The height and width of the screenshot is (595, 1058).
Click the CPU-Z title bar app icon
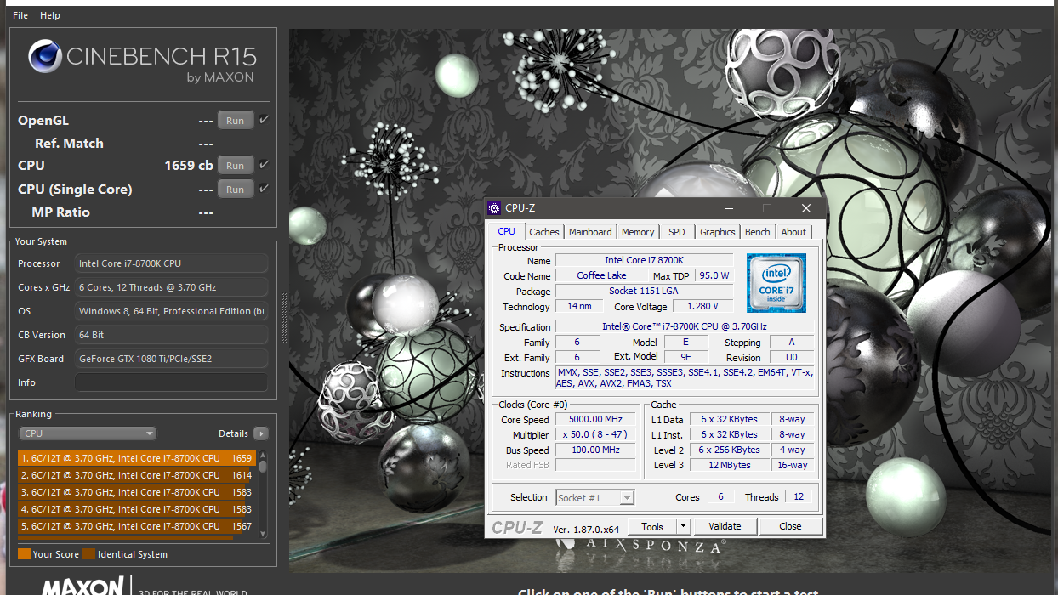point(494,208)
